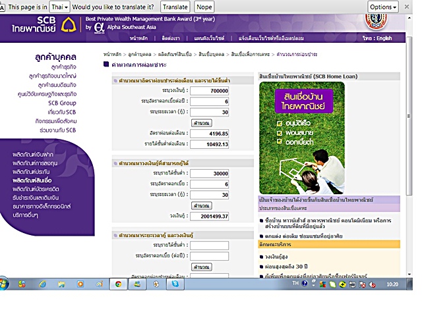Click the blue help icon in the system tray

pyautogui.click(x=305, y=283)
